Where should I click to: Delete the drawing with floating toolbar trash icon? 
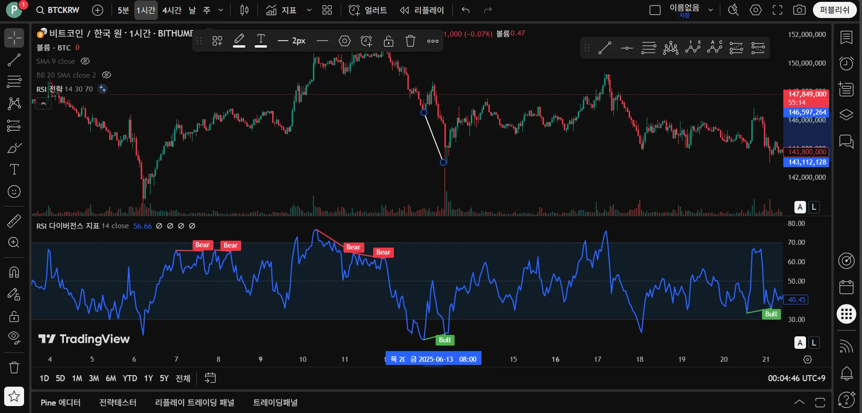[x=410, y=41]
